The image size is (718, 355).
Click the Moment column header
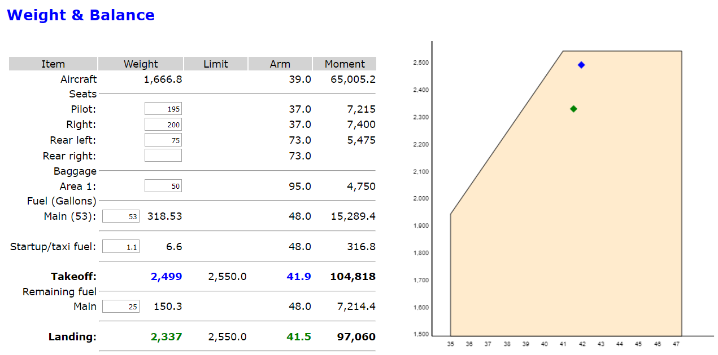coord(345,64)
